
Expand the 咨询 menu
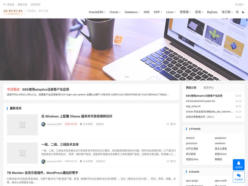pos(199,12)
